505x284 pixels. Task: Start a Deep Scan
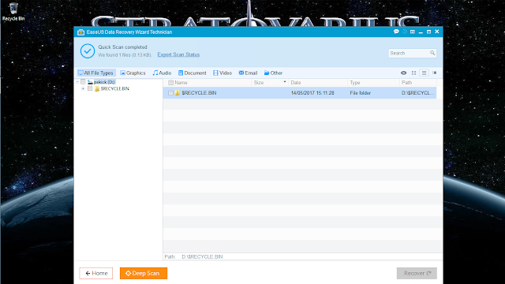tap(144, 274)
